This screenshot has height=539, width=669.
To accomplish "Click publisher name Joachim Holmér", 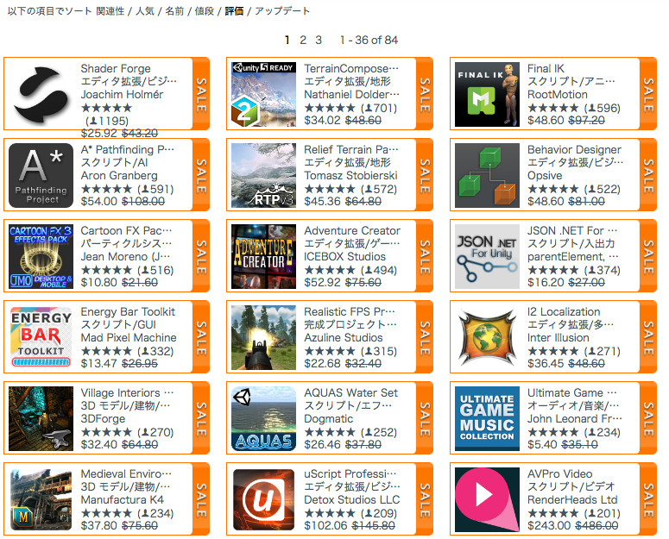I will (122, 95).
